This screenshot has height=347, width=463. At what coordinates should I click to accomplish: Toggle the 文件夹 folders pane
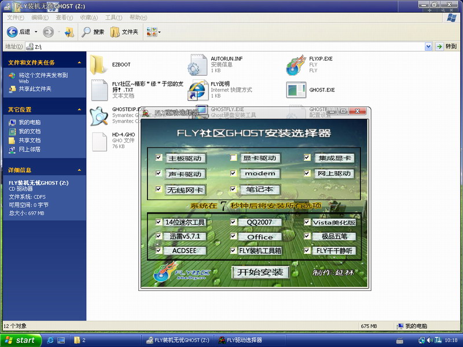point(124,32)
